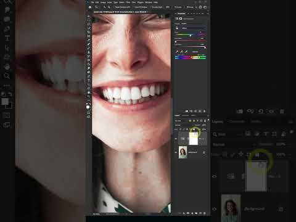
Task: Open the Window menu
Action: coord(149,2)
